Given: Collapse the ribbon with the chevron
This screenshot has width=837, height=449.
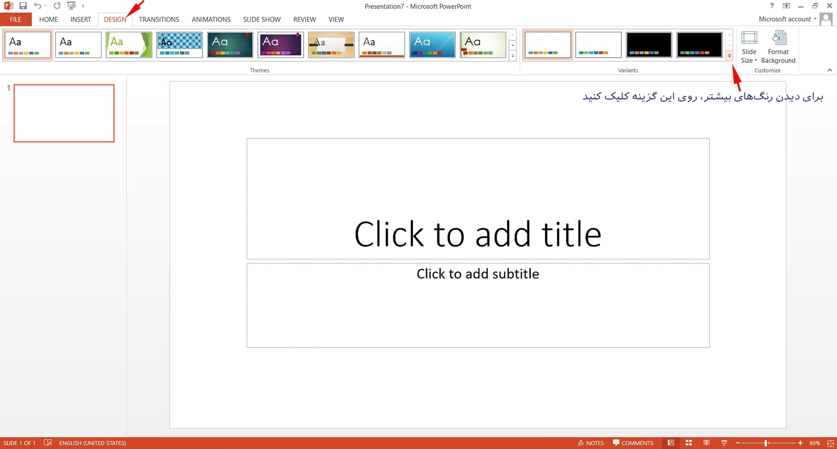Looking at the screenshot, I should [x=829, y=70].
